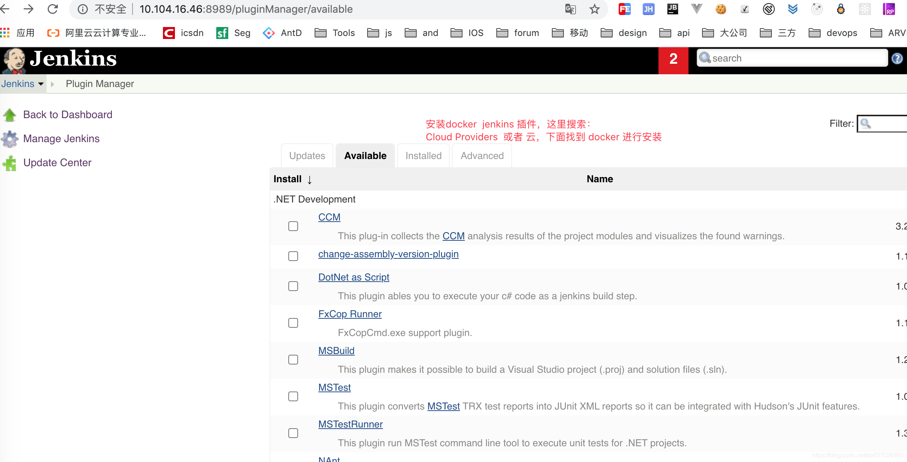Check the CCM plugin checkbox
Screen dimensions: 907x462
tap(293, 226)
